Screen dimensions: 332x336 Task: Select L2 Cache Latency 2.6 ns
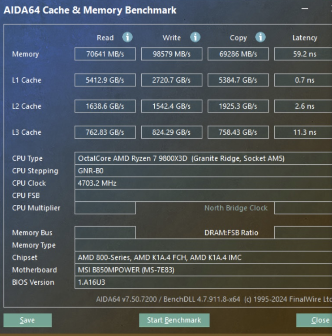(x=303, y=106)
